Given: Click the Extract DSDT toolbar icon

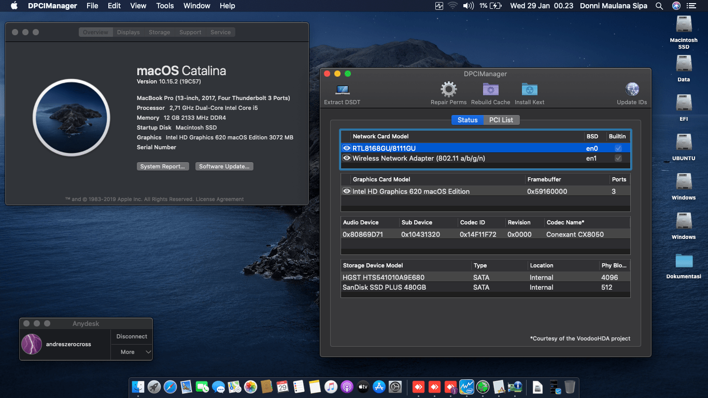Looking at the screenshot, I should tap(342, 90).
